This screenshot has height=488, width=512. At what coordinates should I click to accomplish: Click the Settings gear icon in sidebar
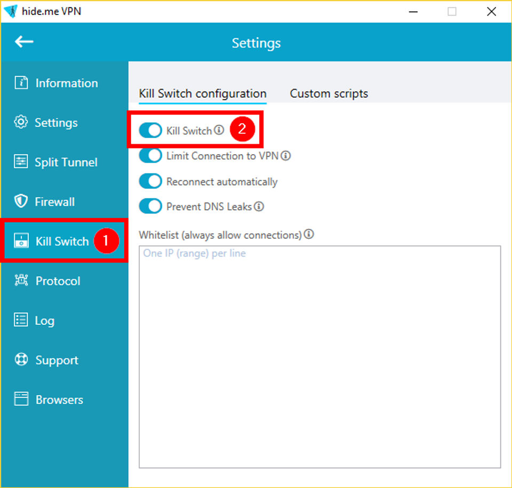tap(21, 122)
